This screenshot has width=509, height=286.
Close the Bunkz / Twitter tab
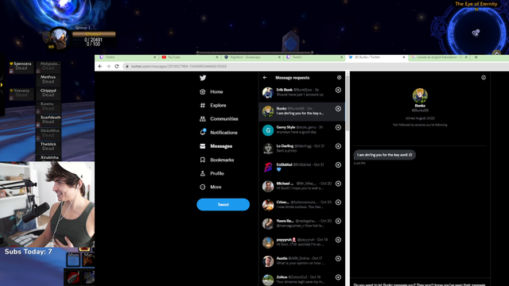(x=404, y=57)
